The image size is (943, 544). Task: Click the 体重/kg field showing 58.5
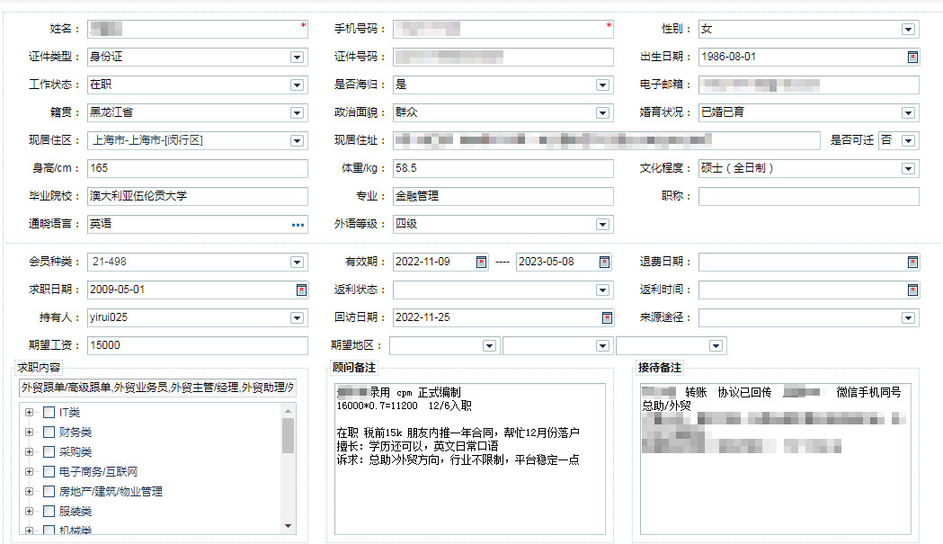click(503, 168)
